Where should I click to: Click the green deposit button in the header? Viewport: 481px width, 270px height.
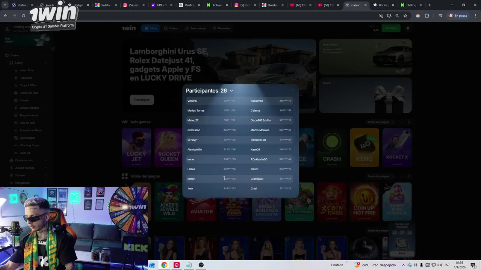pos(391,28)
